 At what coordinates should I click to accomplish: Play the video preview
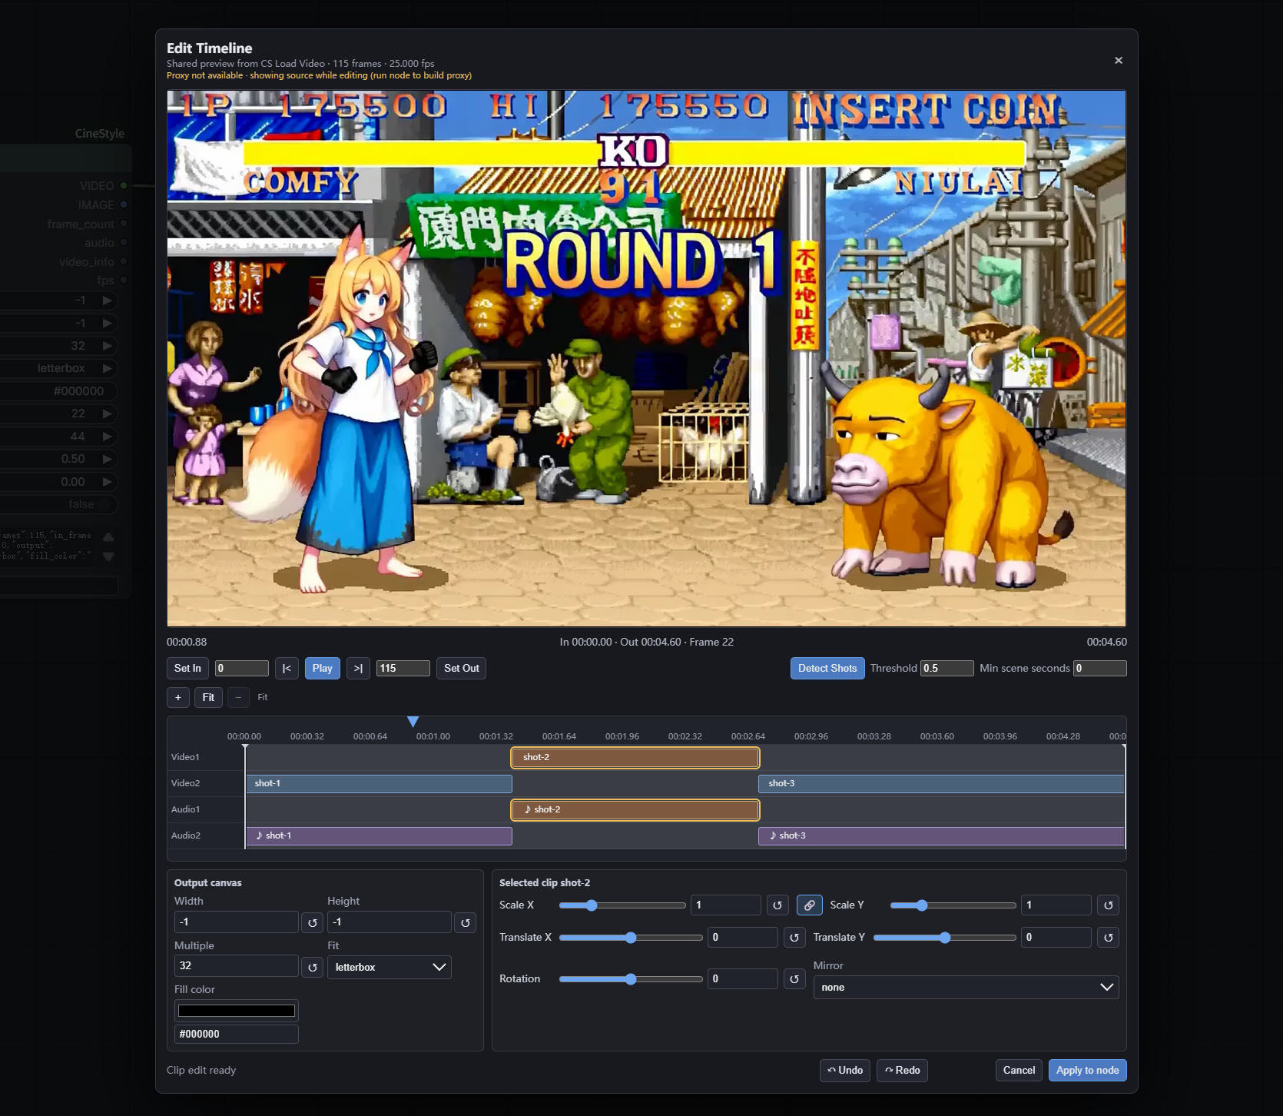pyautogui.click(x=323, y=668)
